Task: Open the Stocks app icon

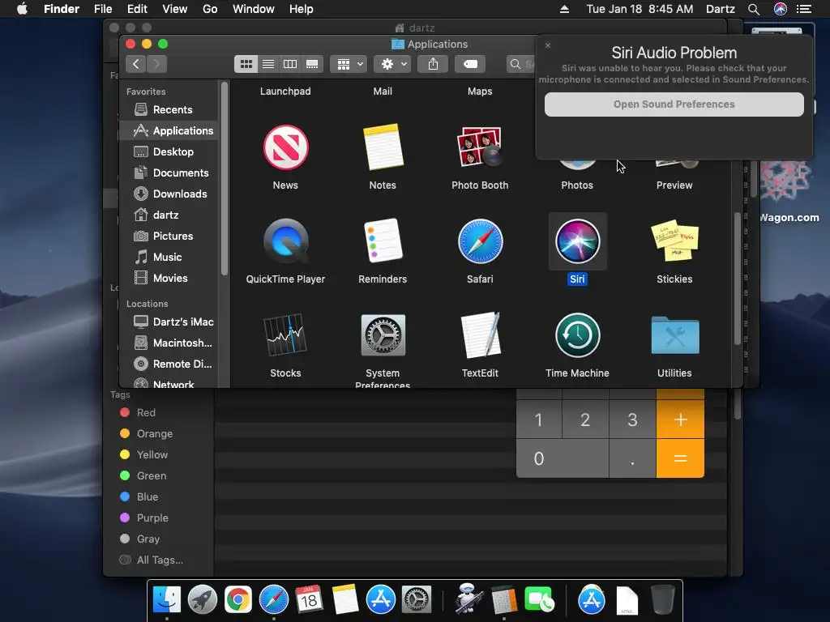Action: click(286, 334)
